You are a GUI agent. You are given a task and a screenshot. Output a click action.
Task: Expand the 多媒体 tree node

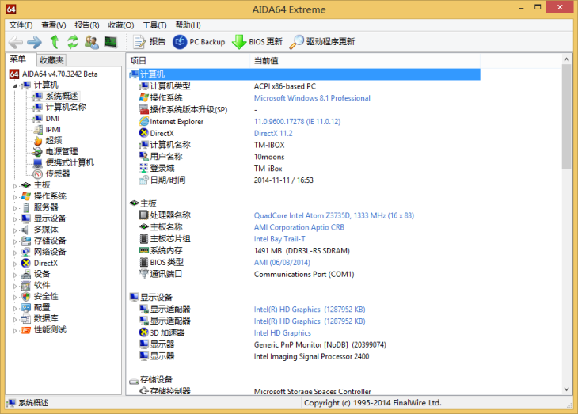(x=15, y=230)
